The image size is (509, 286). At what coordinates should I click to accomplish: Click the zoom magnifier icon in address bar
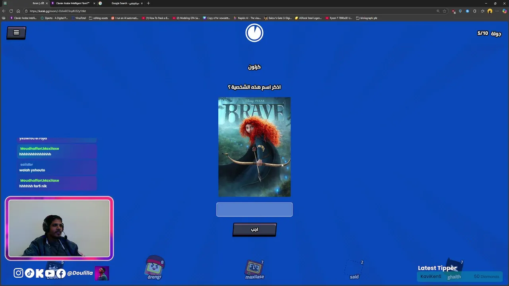438,11
